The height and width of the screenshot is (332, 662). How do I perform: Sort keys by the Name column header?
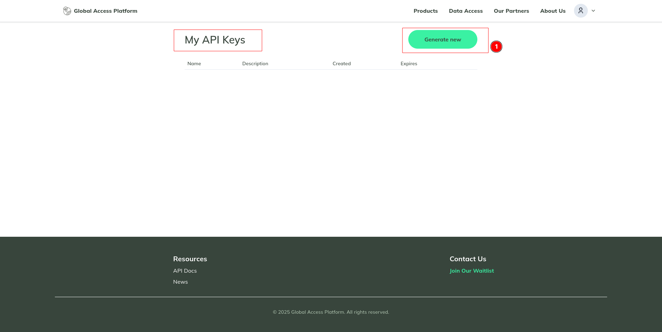click(x=194, y=64)
